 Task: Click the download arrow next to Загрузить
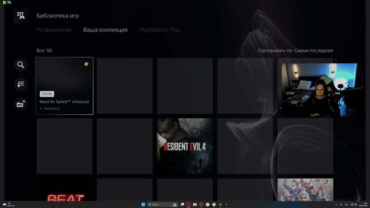[41, 109]
